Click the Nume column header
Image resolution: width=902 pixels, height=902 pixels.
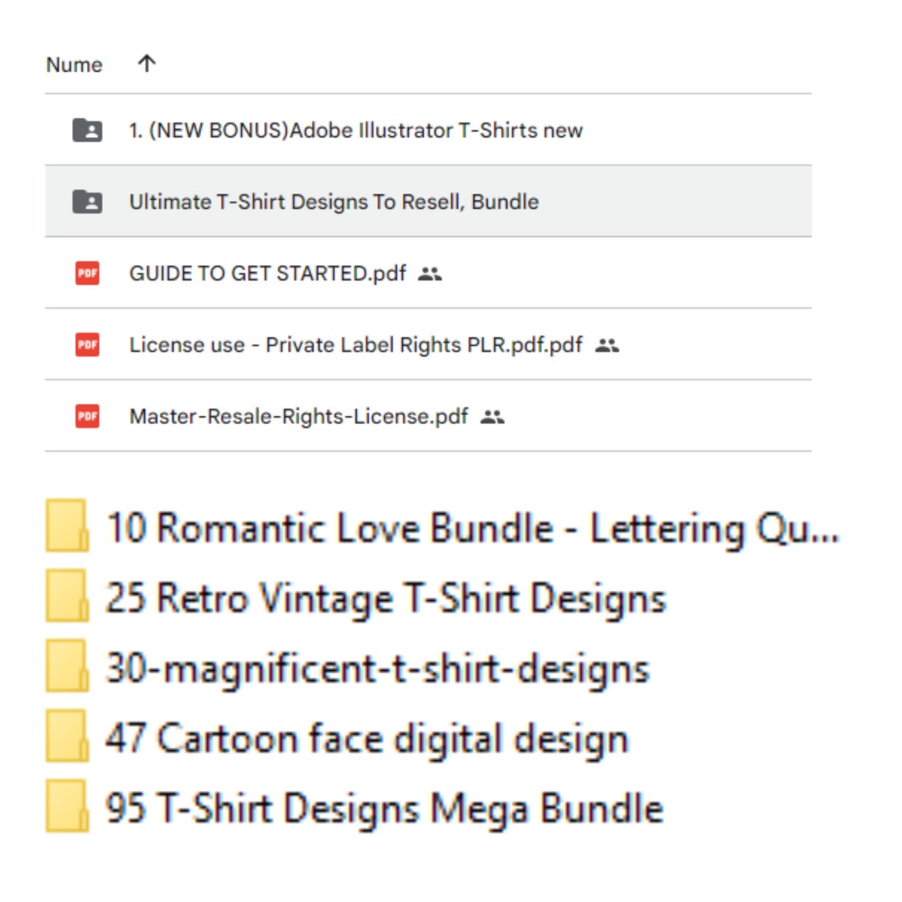click(74, 65)
